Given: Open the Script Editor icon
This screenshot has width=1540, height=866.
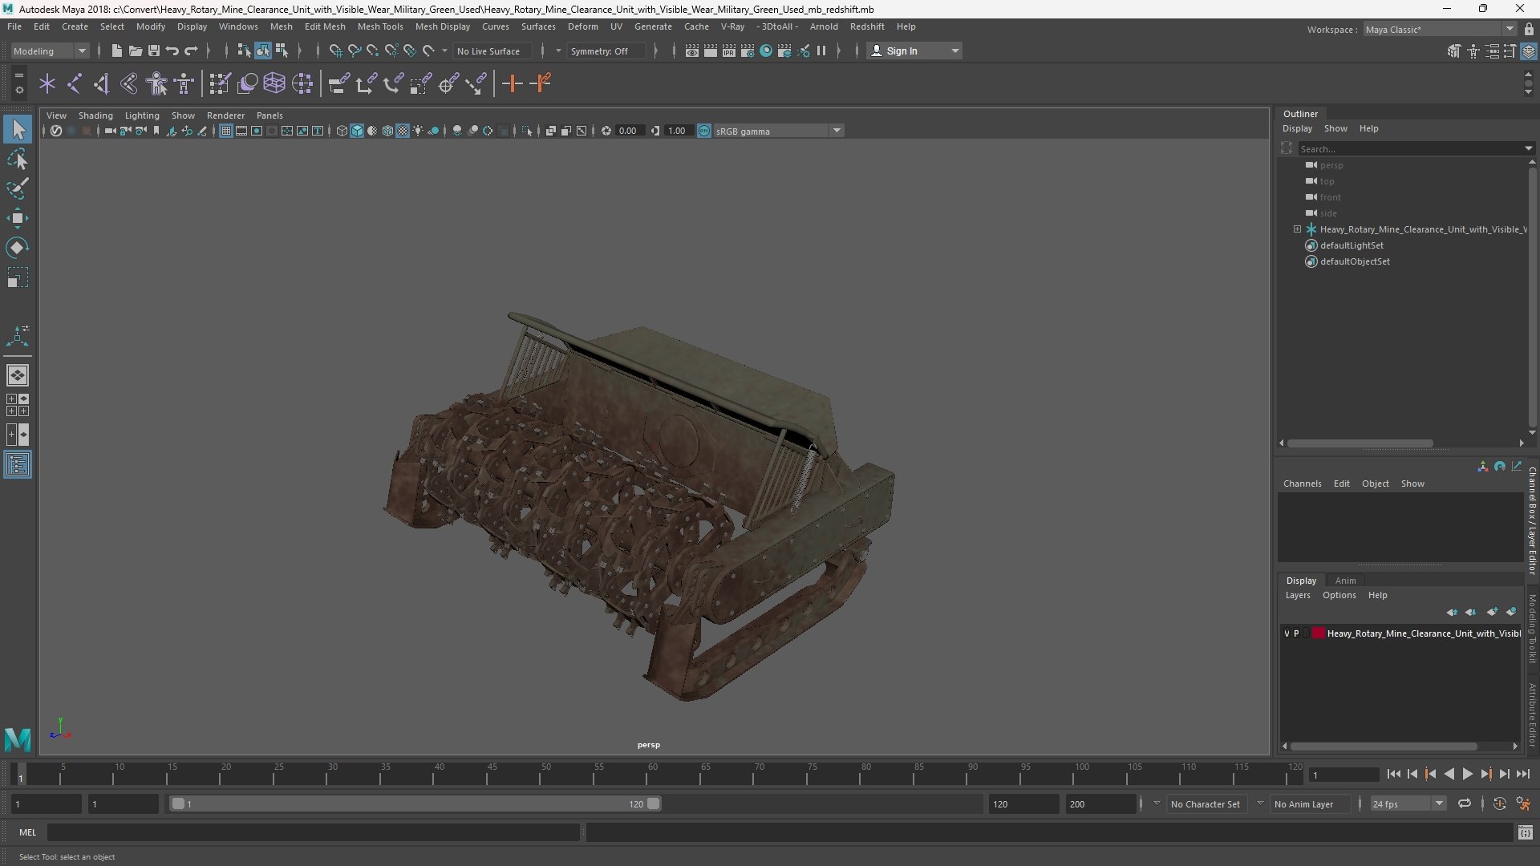Looking at the screenshot, I should point(1525,833).
